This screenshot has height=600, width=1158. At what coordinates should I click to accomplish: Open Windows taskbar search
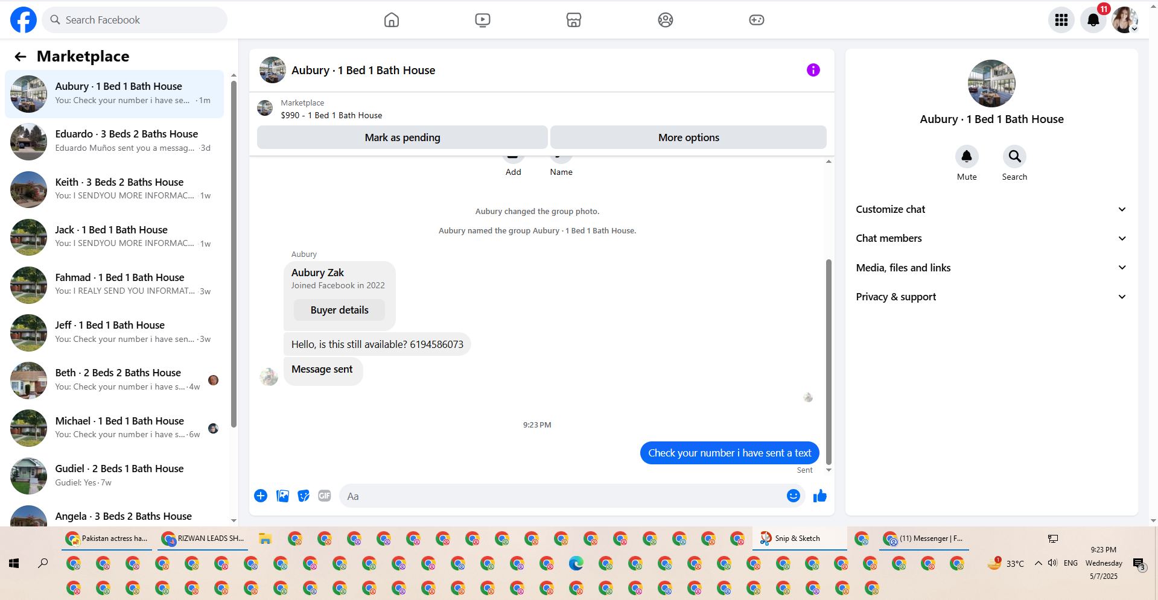pos(43,563)
